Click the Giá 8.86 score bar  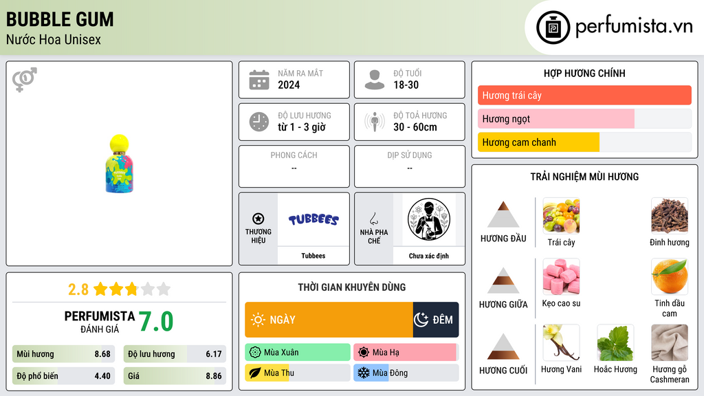tap(175, 376)
